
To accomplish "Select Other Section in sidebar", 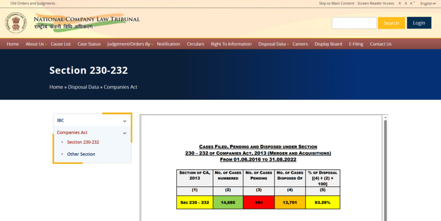I will (x=81, y=154).
